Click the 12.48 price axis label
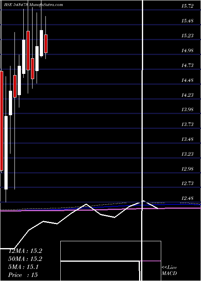This screenshot has width=201, height=281. (x=187, y=198)
